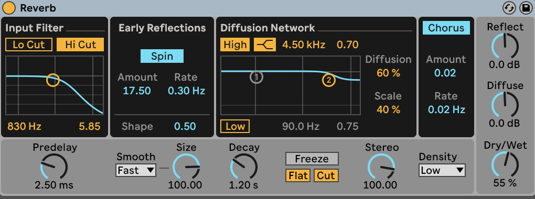Click the Dry/Wet knob
This screenshot has height=199, width=535.
tap(505, 164)
